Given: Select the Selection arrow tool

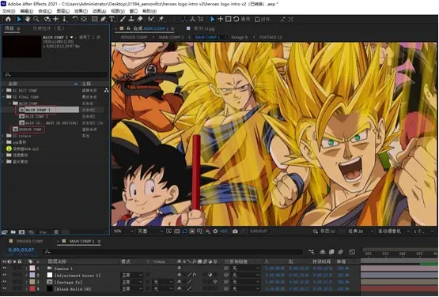Looking at the screenshot, I should [x=19, y=19].
